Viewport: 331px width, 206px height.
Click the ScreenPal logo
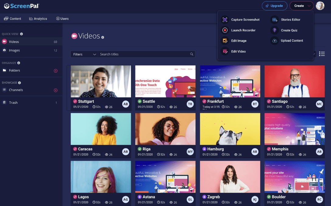22,6
